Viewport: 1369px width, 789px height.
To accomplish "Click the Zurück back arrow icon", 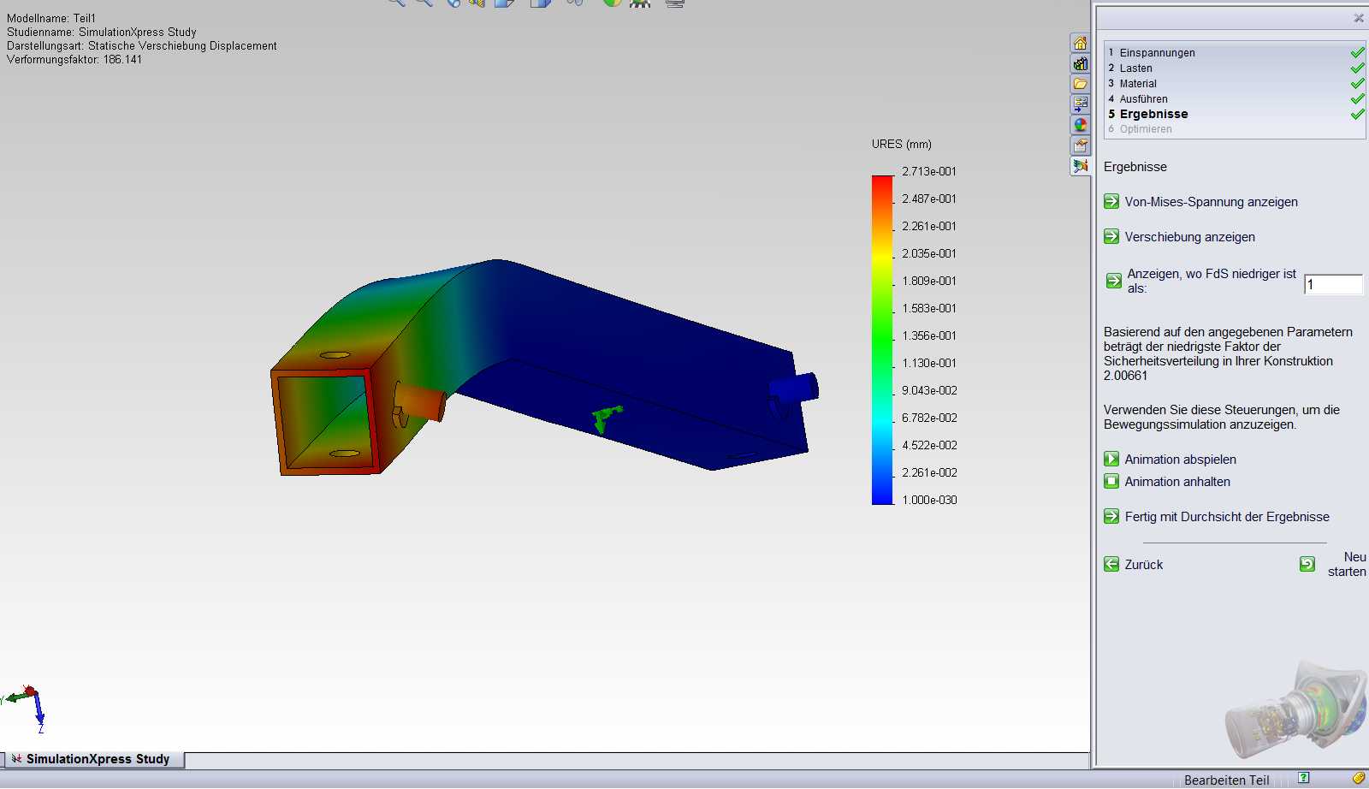I will (x=1111, y=564).
